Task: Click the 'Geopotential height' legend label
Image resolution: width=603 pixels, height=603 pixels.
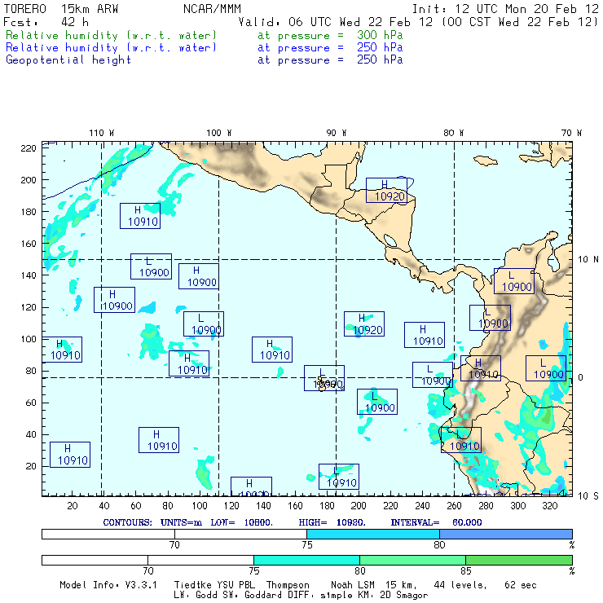Action: 68,59
